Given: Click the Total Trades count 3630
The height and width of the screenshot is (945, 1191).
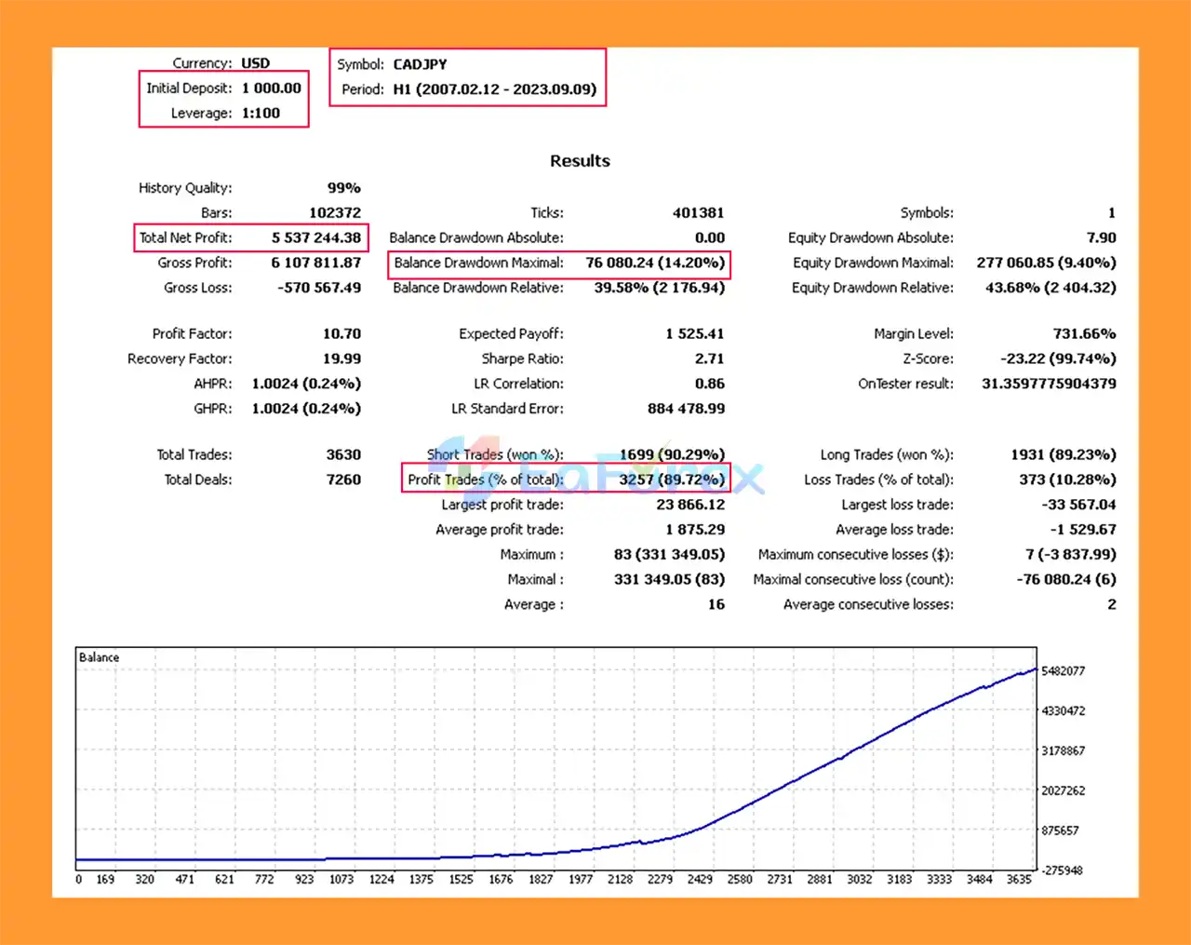Looking at the screenshot, I should (x=343, y=455).
